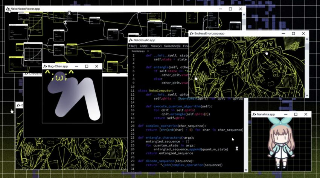This screenshot has width=320, height=178.
Task: Click "entangled_sequence.append(quantum_state)" line
Action: pyautogui.click(x=191, y=150)
